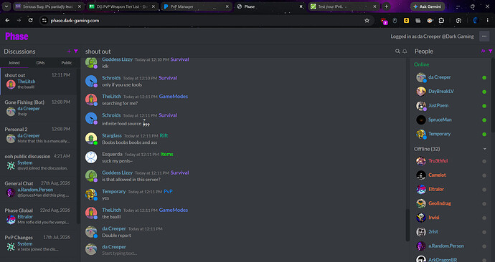495x262 pixels.
Task: Click Esquerda username in chat
Action: [x=112, y=154]
